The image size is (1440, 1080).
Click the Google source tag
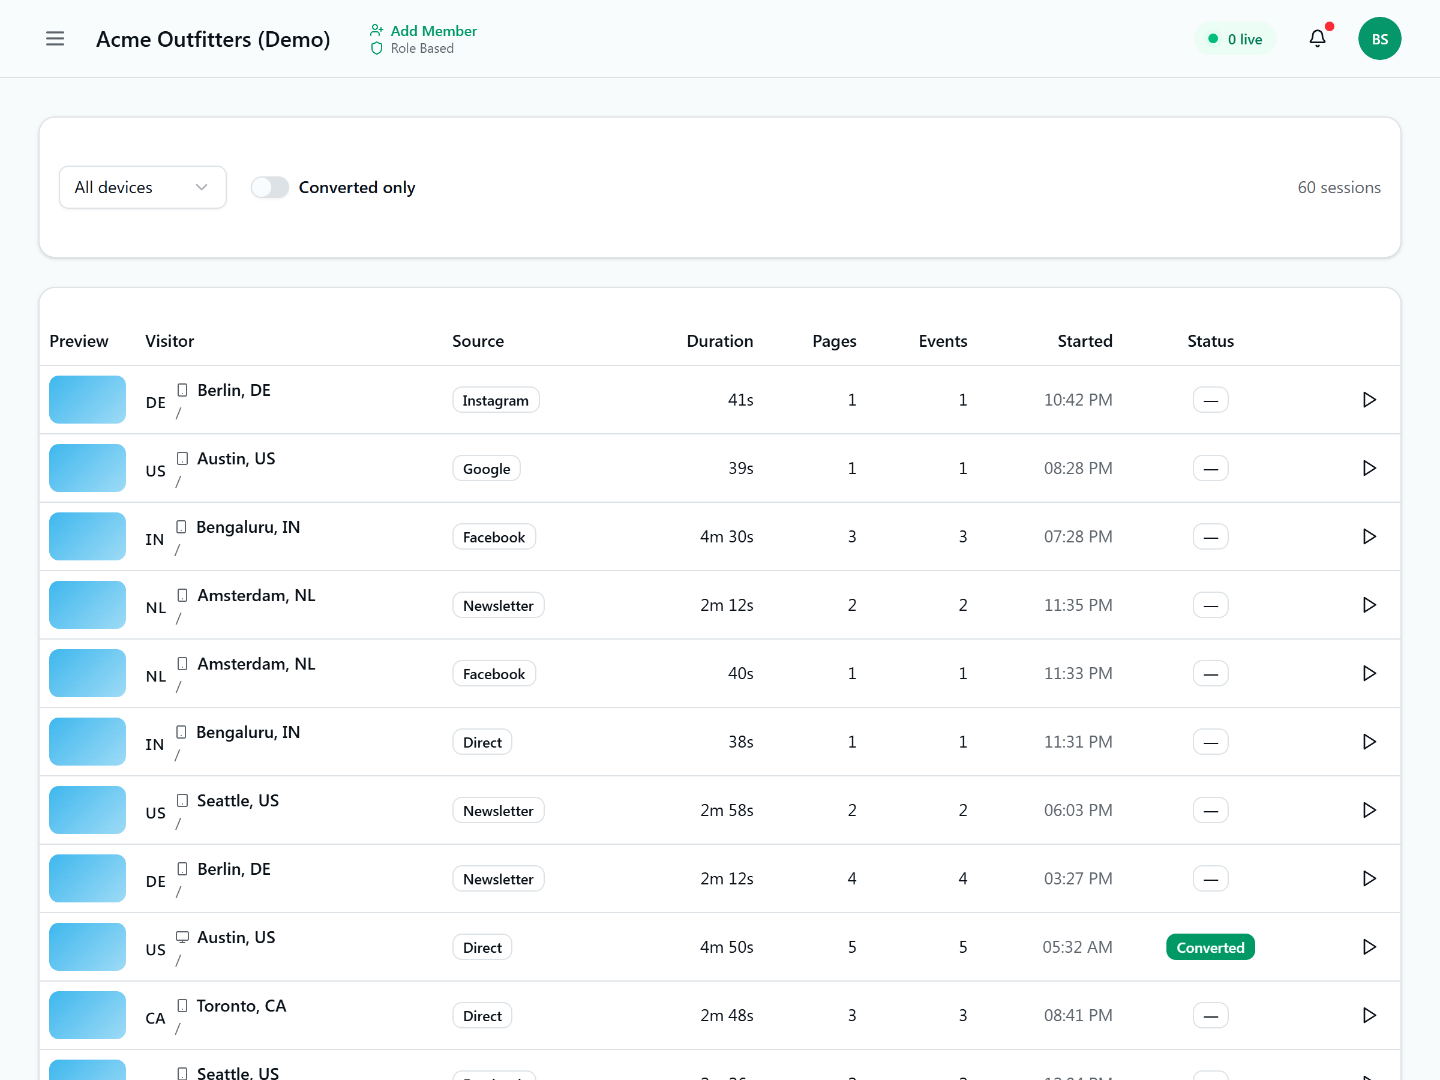coord(486,468)
